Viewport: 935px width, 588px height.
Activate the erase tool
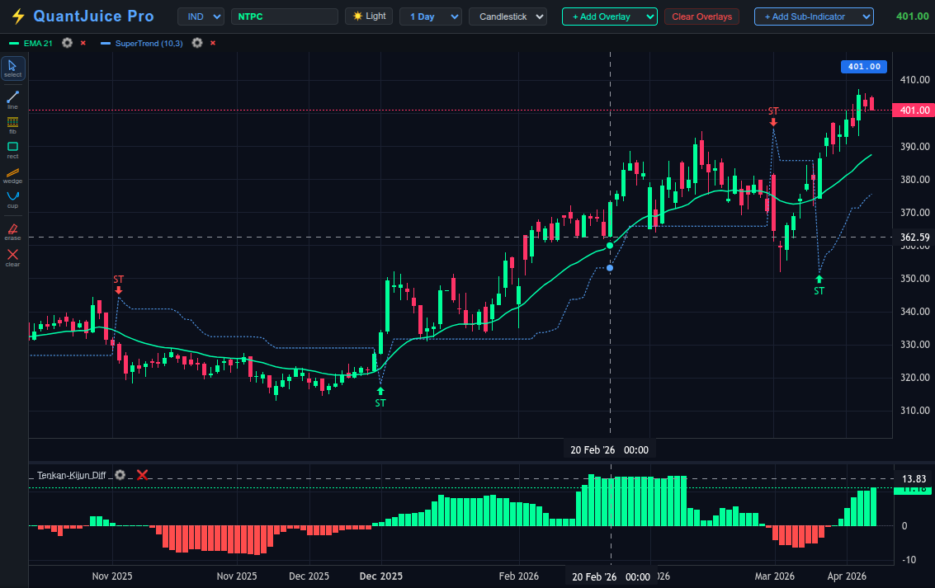[x=12, y=231]
